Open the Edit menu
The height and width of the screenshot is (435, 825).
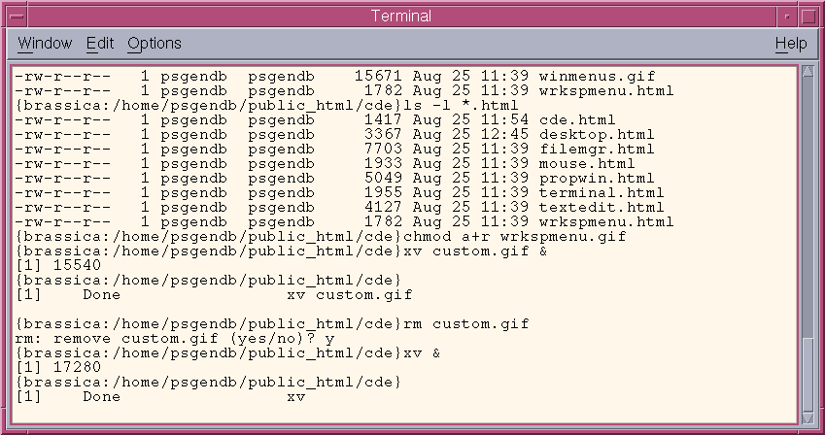[100, 43]
